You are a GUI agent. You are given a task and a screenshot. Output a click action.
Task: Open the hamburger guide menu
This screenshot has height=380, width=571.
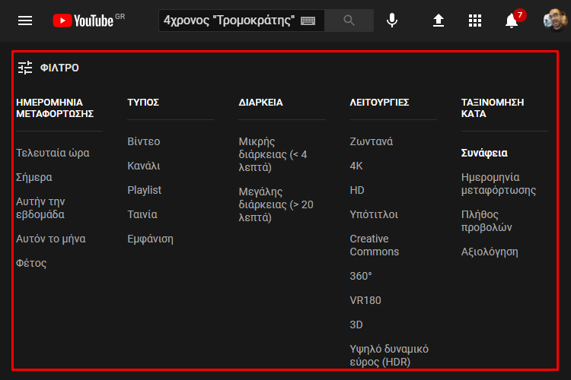[x=25, y=21]
